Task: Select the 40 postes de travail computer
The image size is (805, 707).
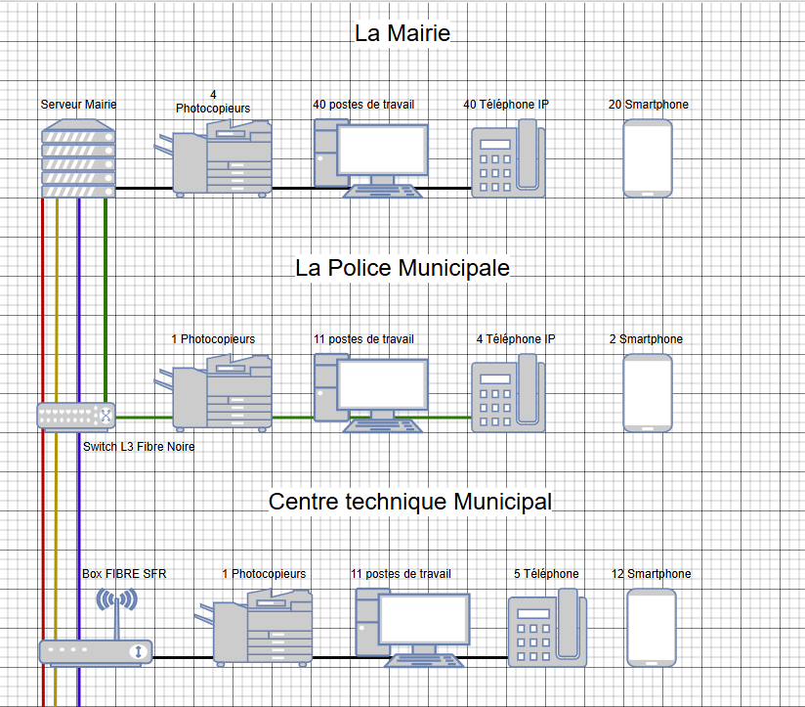Action: [370, 158]
